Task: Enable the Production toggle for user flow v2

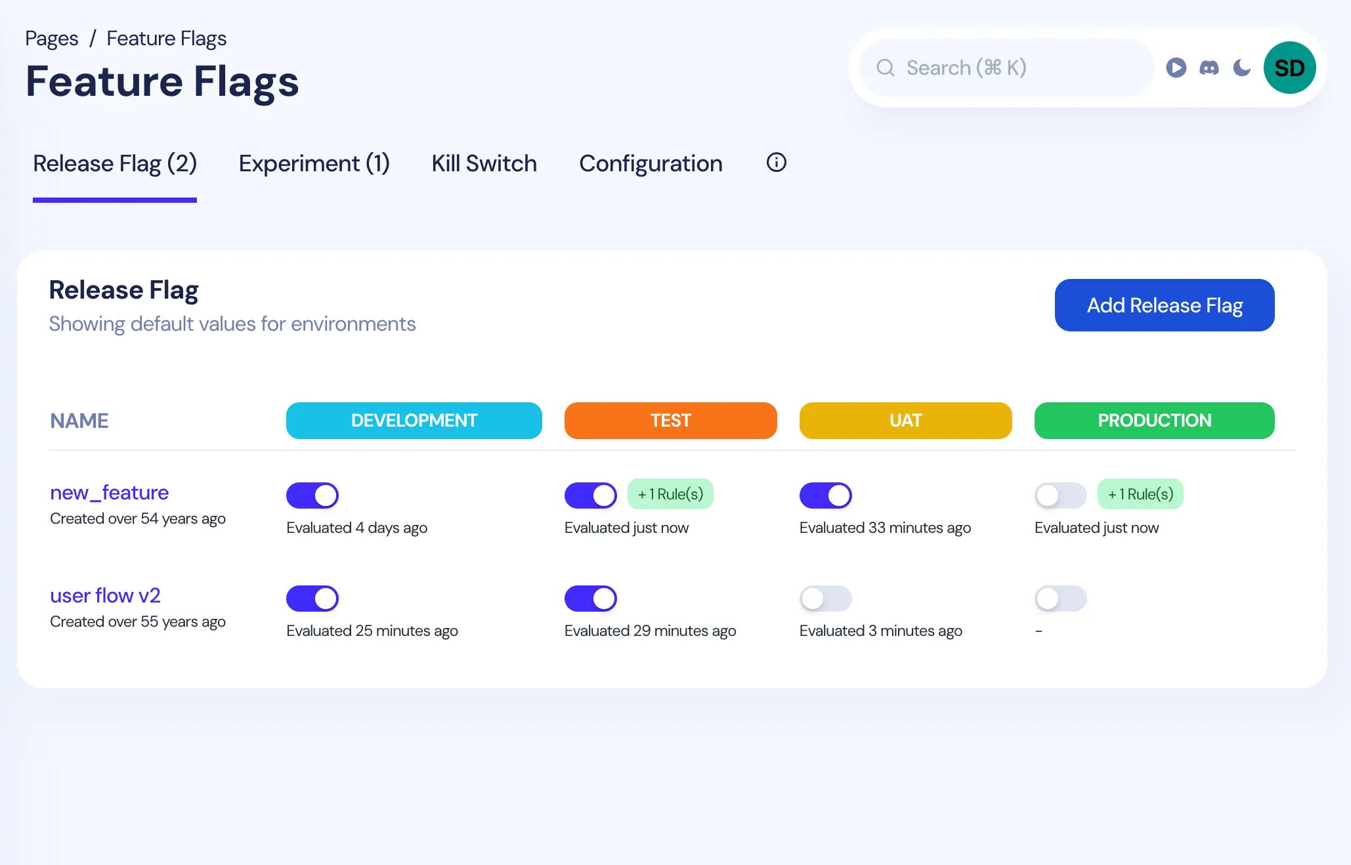Action: [x=1060, y=598]
